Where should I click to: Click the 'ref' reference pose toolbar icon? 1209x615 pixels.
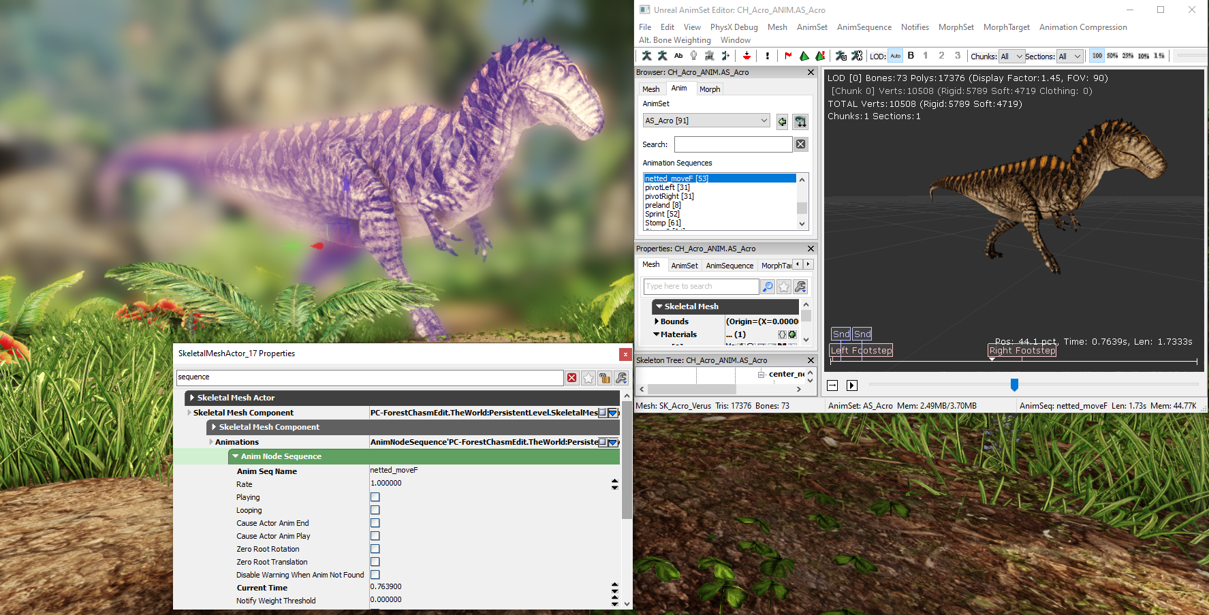(x=709, y=56)
